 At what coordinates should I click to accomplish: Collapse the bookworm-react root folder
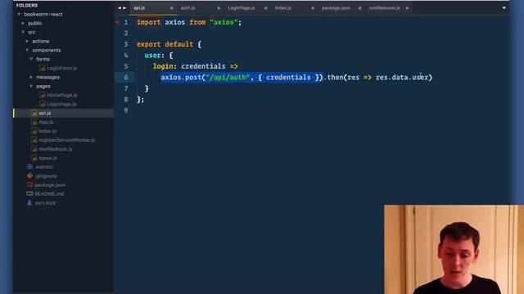point(19,15)
